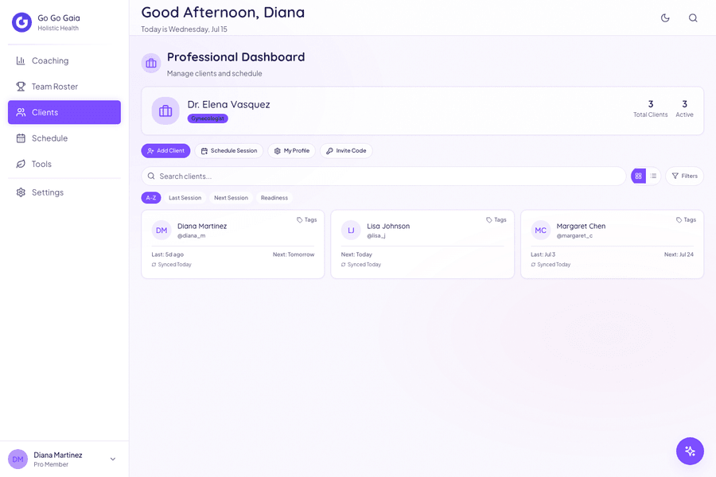This screenshot has height=477, width=716.
Task: Sort clients by Readiness
Action: (x=274, y=198)
